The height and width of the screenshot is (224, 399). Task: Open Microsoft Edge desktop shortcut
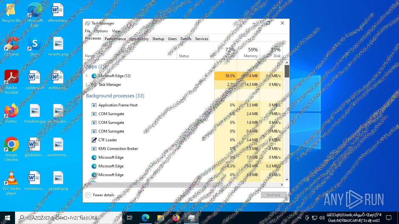(35, 15)
